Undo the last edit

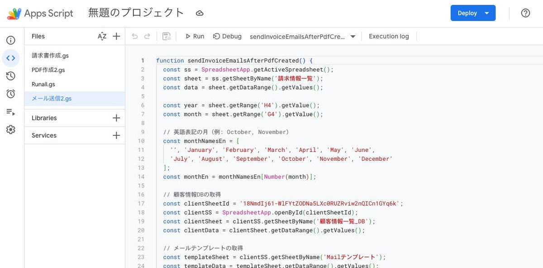coord(135,37)
